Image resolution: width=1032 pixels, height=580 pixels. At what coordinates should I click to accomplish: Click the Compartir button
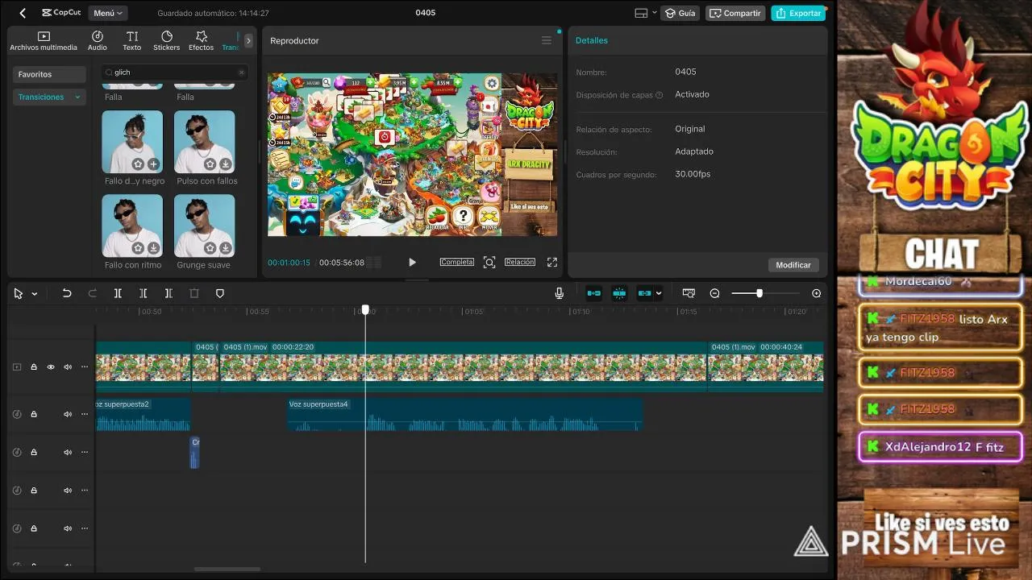[x=735, y=13]
